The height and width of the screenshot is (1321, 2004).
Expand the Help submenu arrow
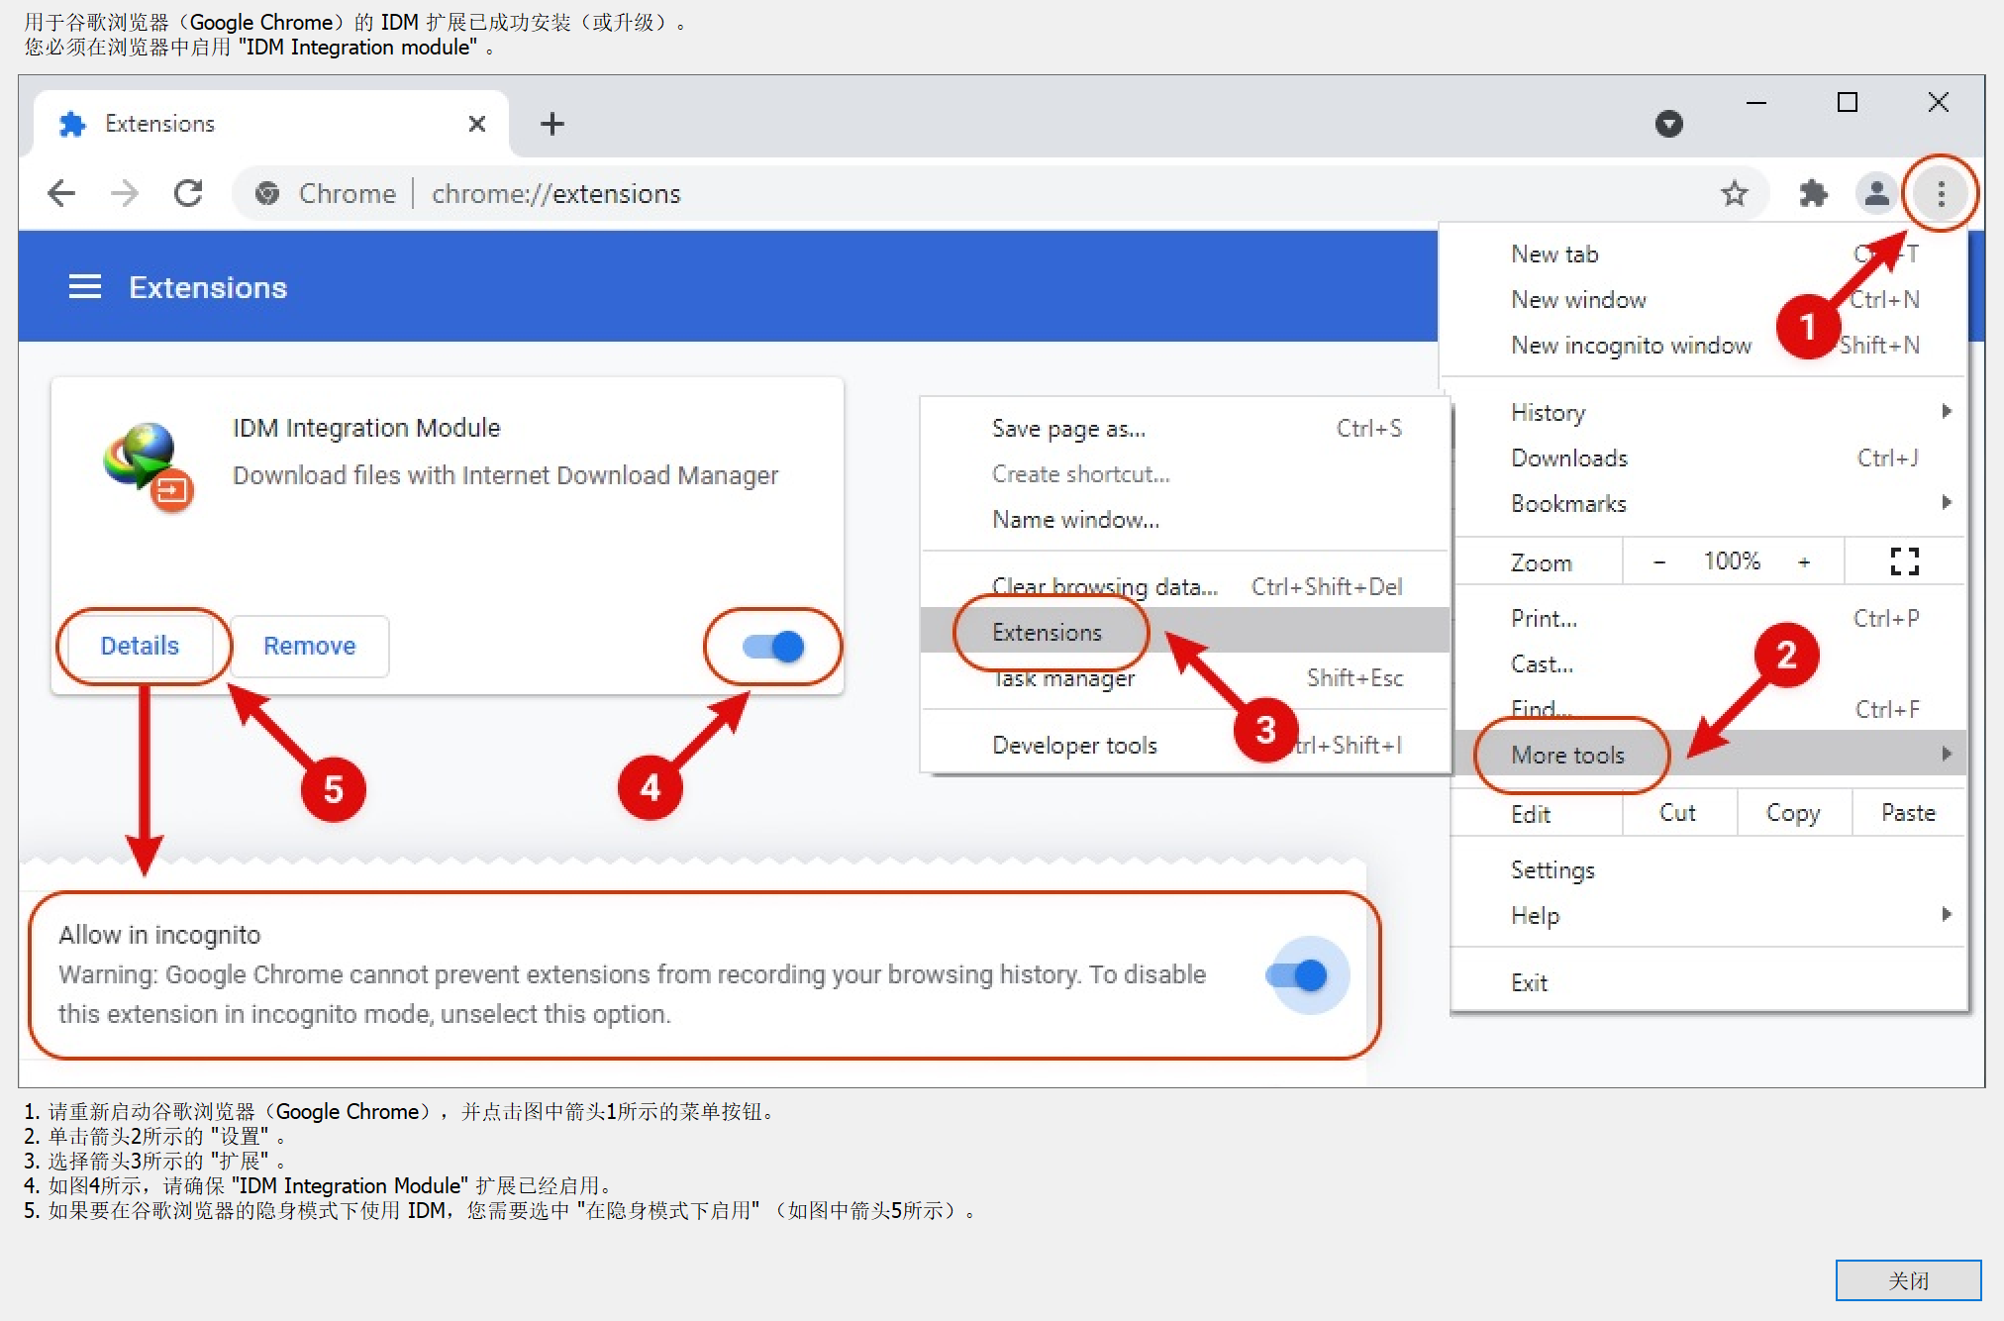click(x=1946, y=914)
